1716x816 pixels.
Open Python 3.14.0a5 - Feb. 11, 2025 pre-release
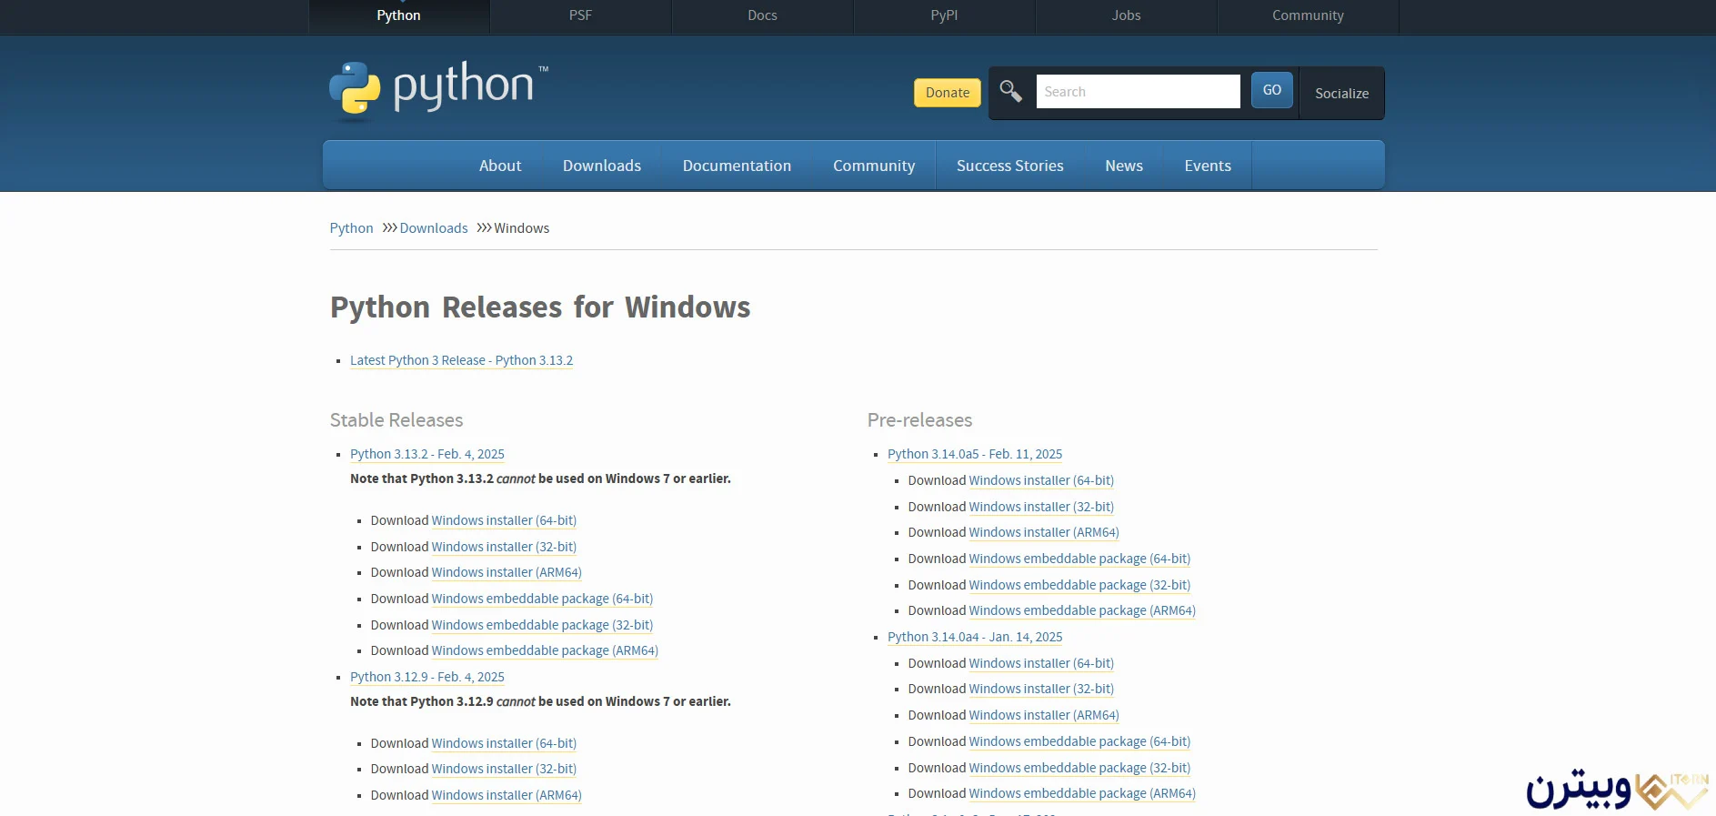[975, 454]
